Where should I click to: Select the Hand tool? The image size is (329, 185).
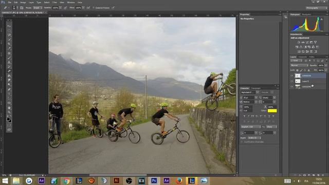pyautogui.click(x=9, y=108)
